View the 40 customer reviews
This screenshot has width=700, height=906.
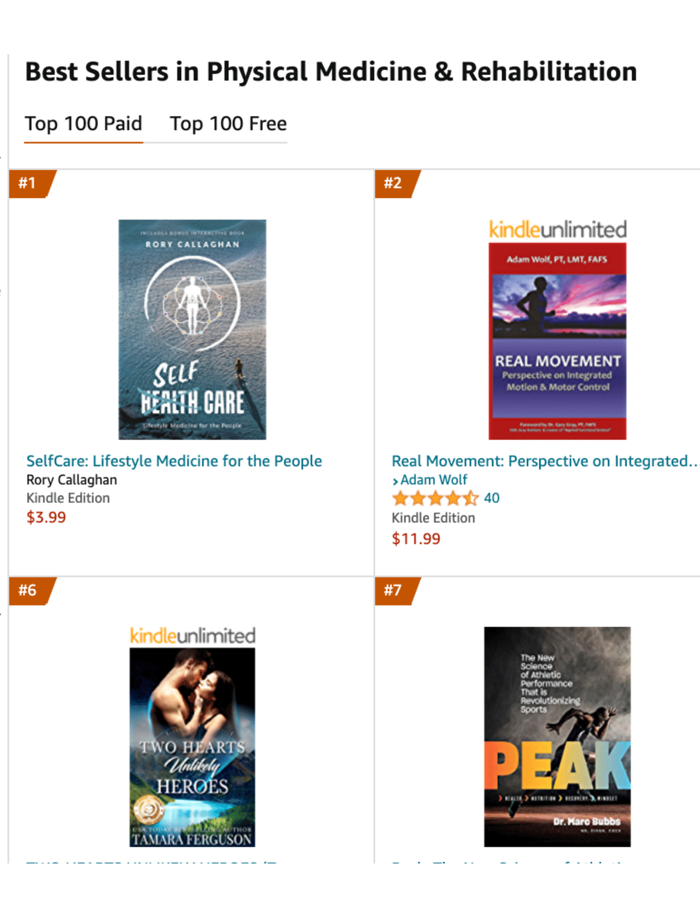492,498
